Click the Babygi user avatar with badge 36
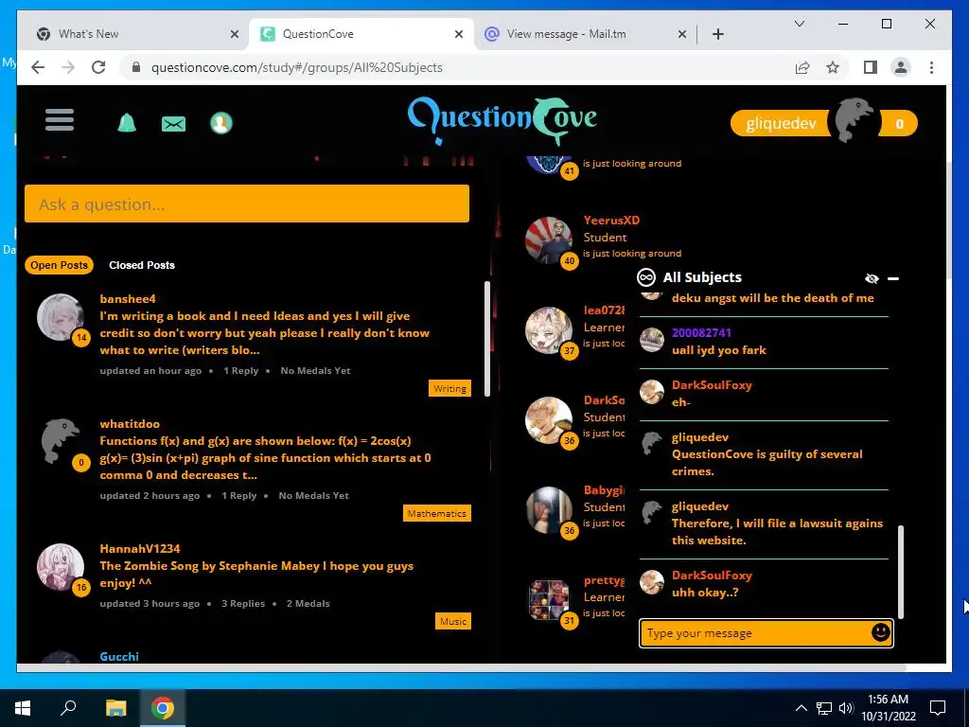Screen dimensions: 969x727 tap(548, 509)
